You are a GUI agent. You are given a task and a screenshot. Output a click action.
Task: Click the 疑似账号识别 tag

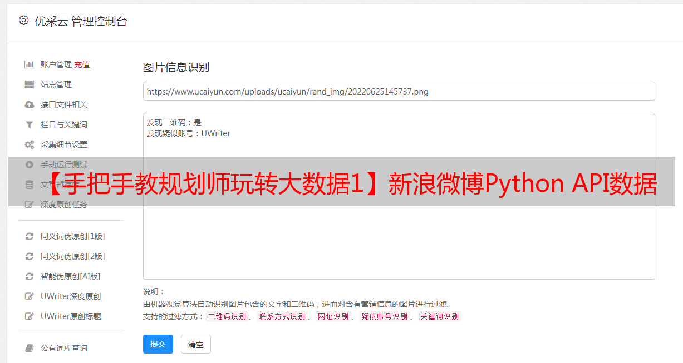click(384, 316)
